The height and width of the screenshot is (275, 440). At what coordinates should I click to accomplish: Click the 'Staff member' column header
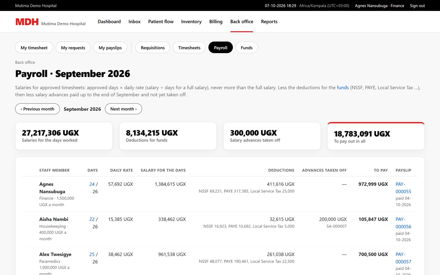[54, 170]
